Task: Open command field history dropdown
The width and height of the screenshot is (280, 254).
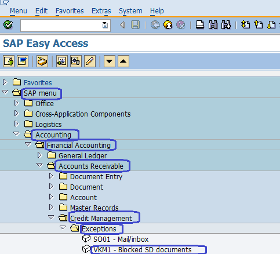Action: click(x=105, y=25)
